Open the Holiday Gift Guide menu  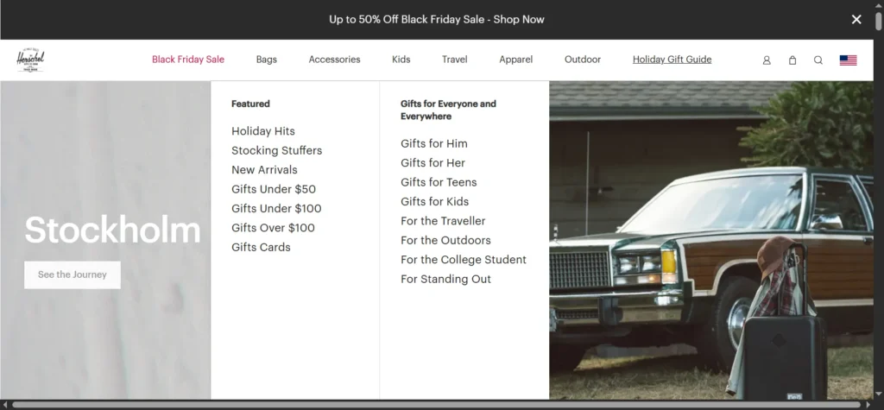672,60
